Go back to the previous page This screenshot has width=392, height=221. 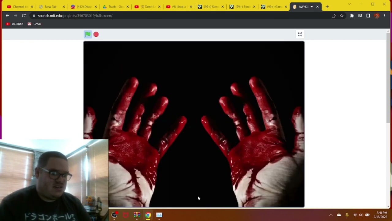tap(7, 16)
